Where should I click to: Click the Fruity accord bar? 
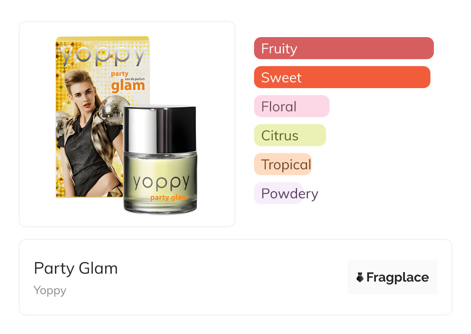click(x=343, y=48)
